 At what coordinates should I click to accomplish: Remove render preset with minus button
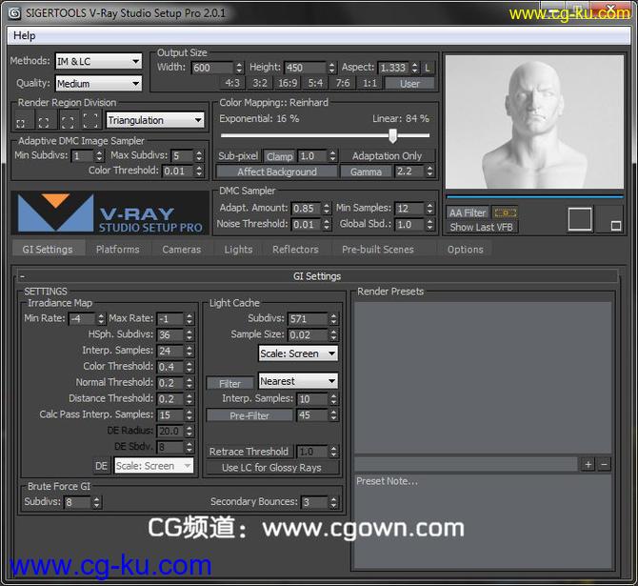click(605, 465)
